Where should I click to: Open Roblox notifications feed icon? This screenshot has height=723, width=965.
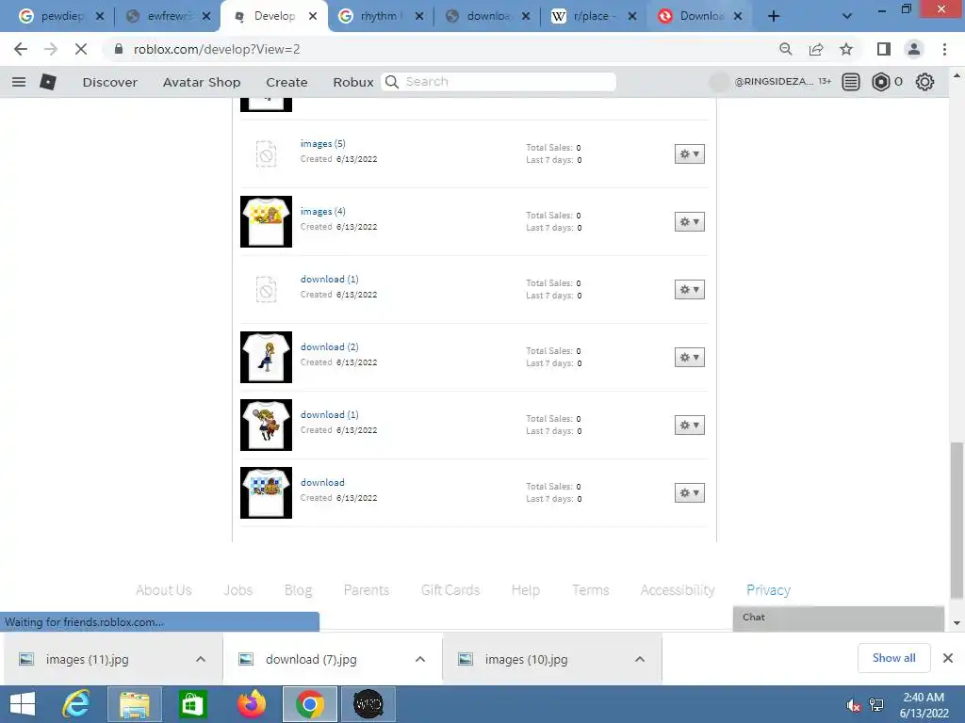[x=851, y=82]
